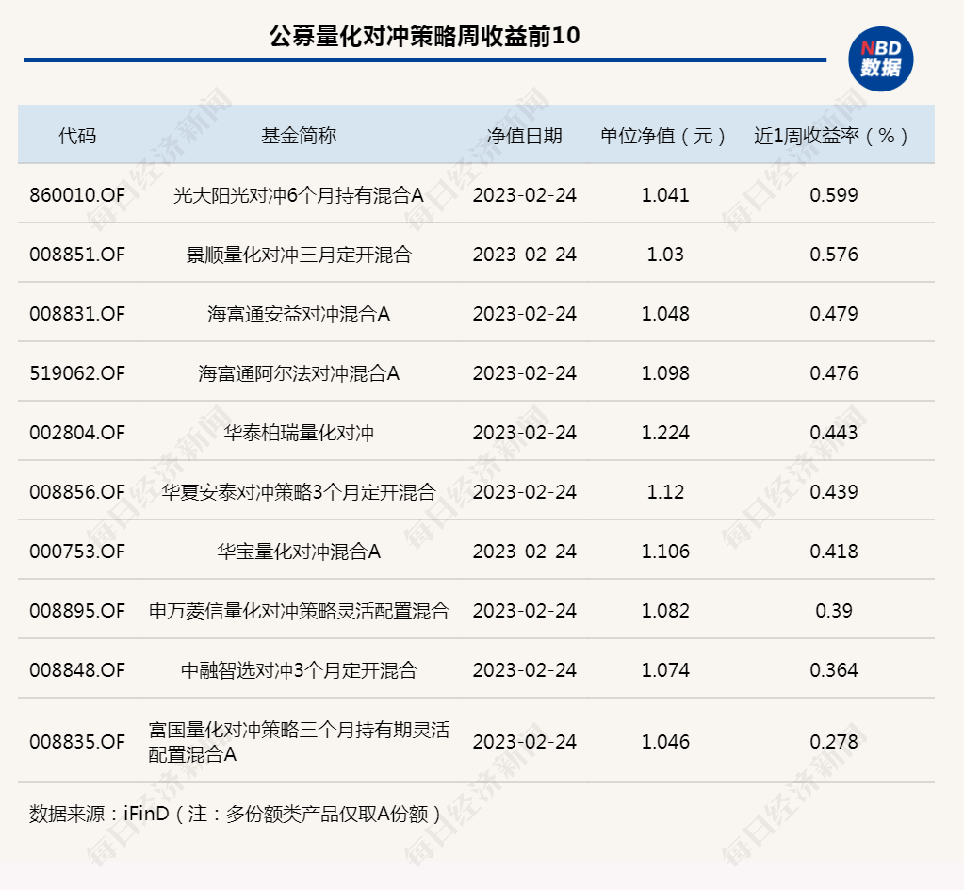Viewport: 964px width, 890px height.
Task: Click net value 1.048
Action: point(665,314)
